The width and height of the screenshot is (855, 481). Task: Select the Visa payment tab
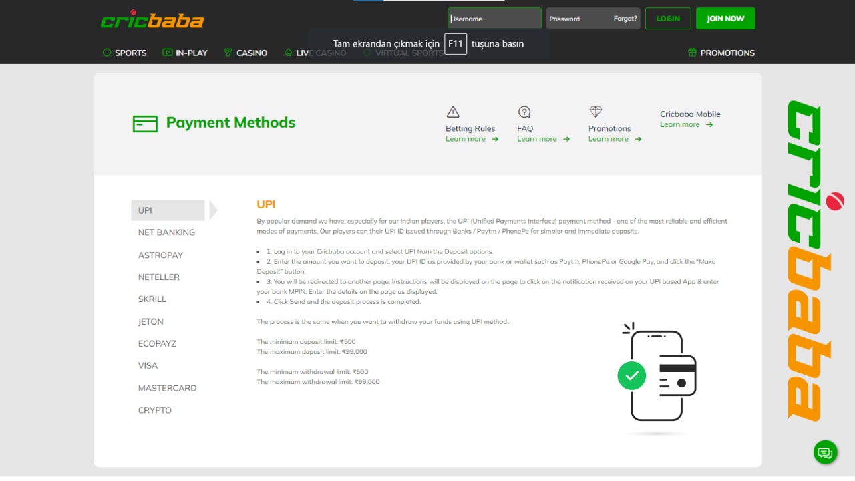pos(148,365)
